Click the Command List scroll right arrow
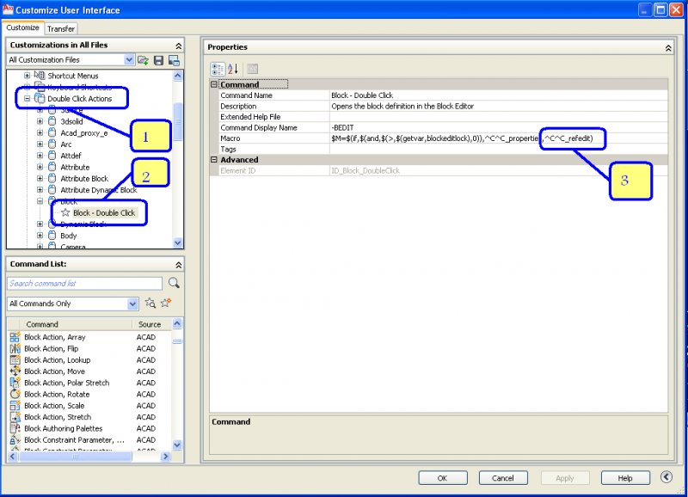688x497 pixels. [165, 457]
